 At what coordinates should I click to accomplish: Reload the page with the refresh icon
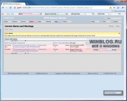point(10,8)
